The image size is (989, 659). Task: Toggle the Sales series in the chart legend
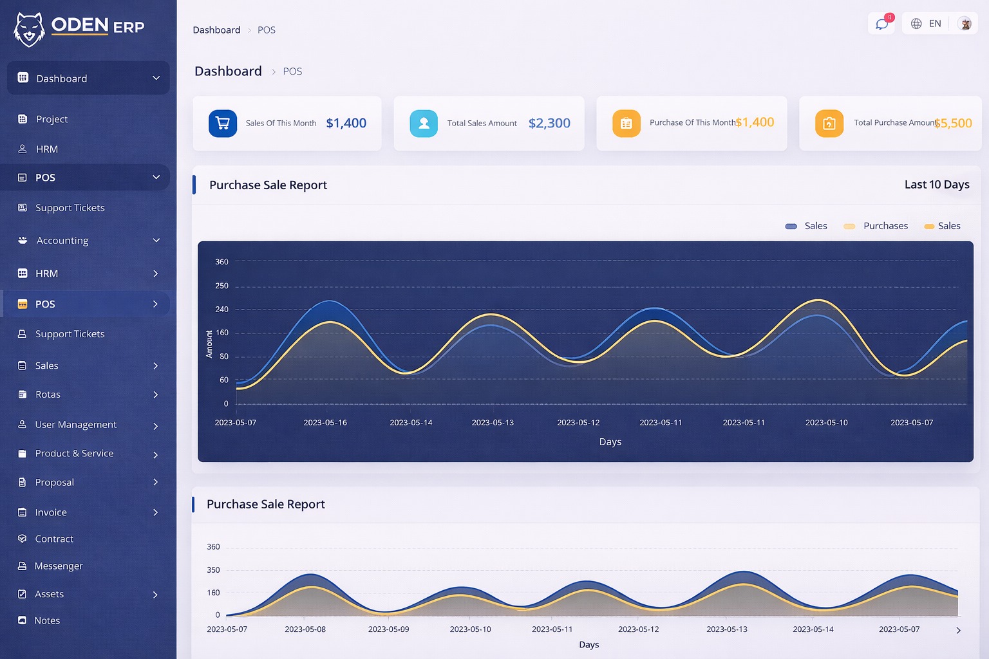tap(806, 226)
